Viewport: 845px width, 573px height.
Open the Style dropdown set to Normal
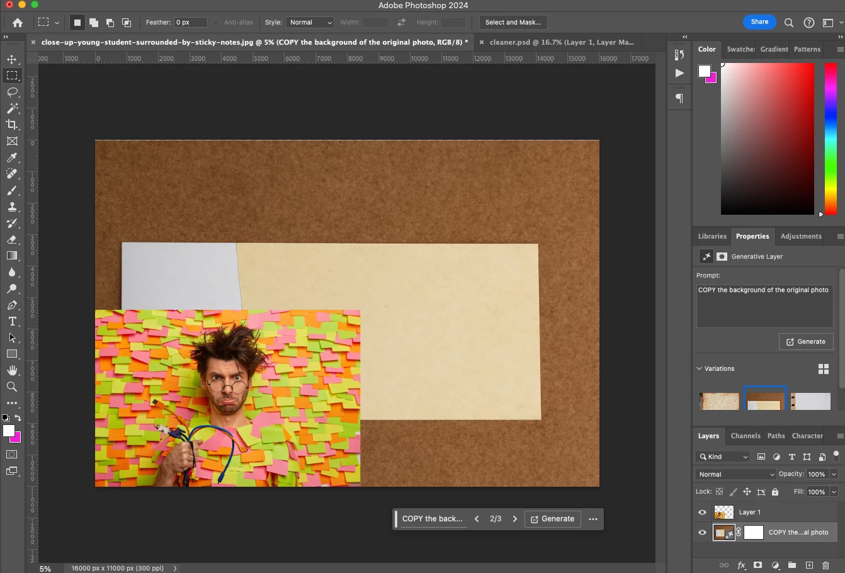pyautogui.click(x=310, y=22)
